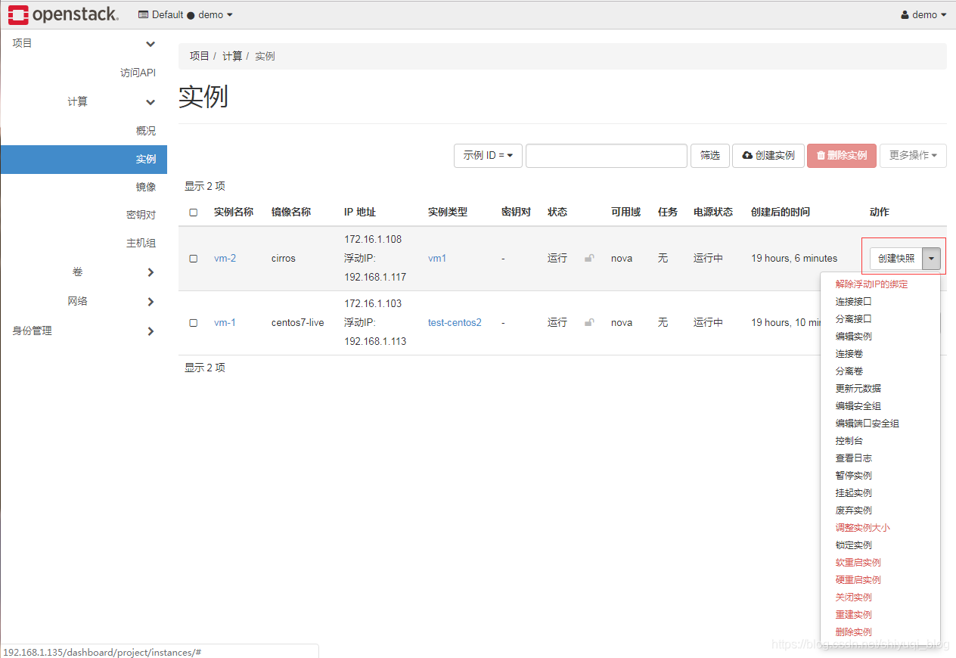Click the padlock icon in vm-2 status row

(x=589, y=258)
